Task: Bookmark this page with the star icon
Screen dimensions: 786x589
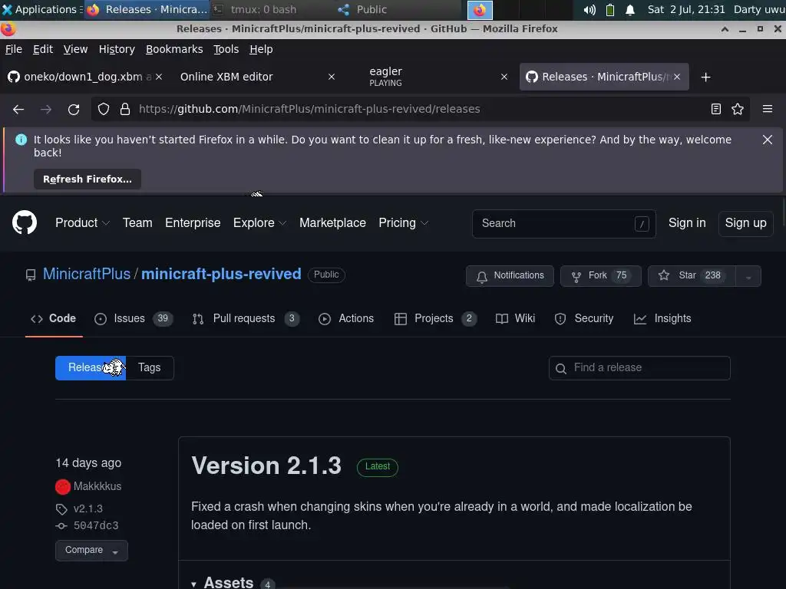Action: 738,109
